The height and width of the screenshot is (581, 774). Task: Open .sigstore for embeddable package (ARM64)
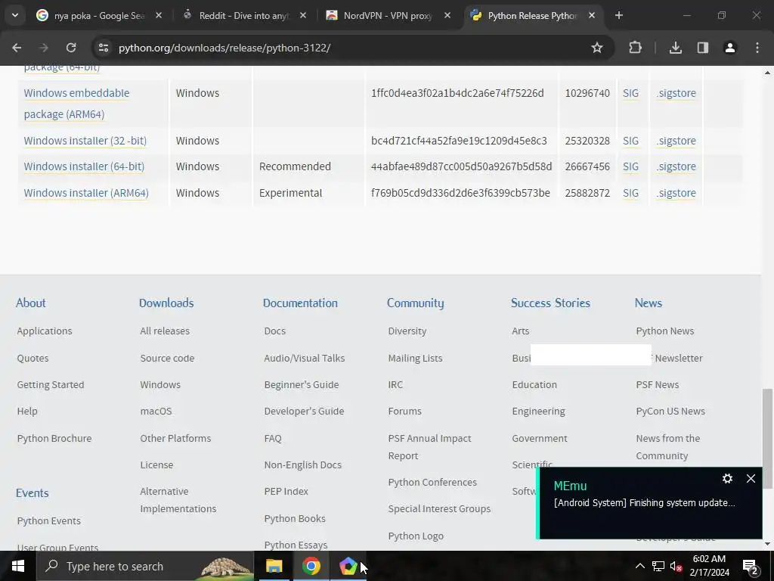click(676, 93)
